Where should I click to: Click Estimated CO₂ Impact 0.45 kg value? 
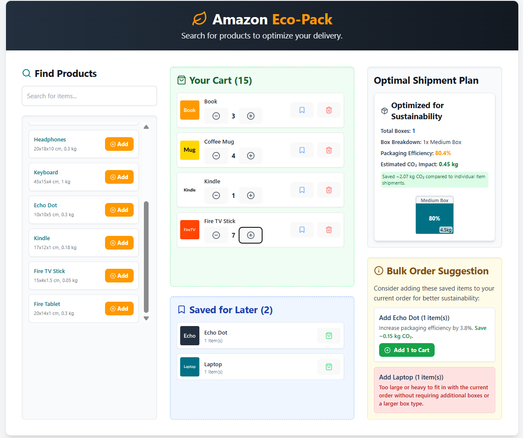(x=448, y=165)
